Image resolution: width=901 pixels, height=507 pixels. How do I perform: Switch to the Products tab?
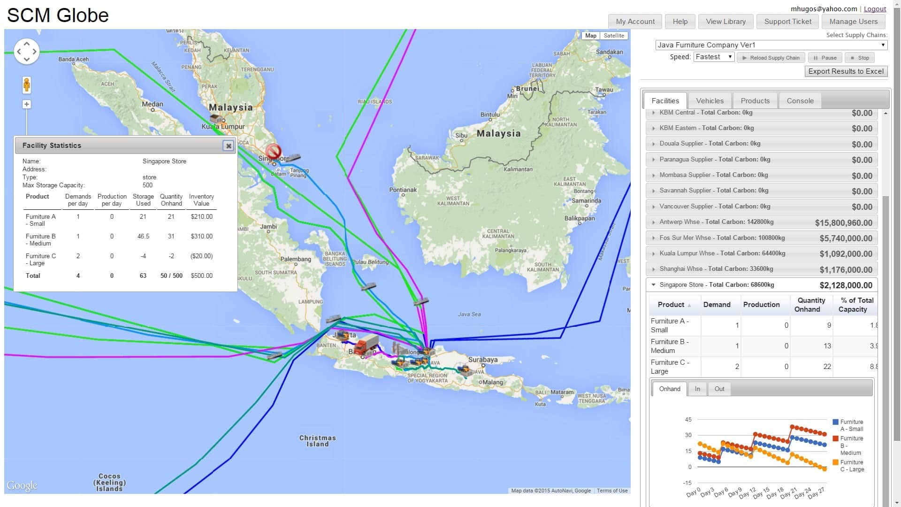pos(755,101)
